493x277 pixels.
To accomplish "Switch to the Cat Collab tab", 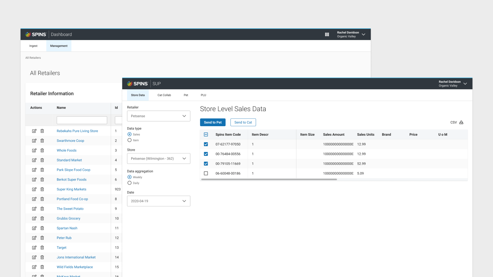I will 164,95.
